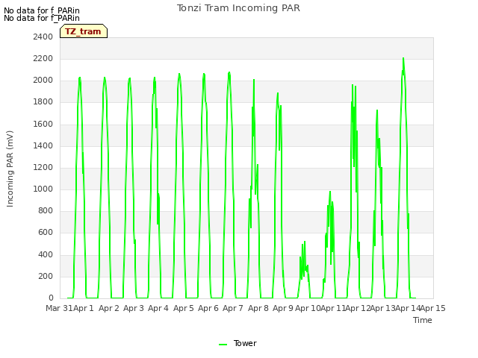Click the 1200 y-axis tick label

click(43, 167)
